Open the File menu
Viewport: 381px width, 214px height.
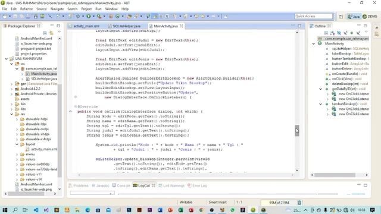point(4,9)
